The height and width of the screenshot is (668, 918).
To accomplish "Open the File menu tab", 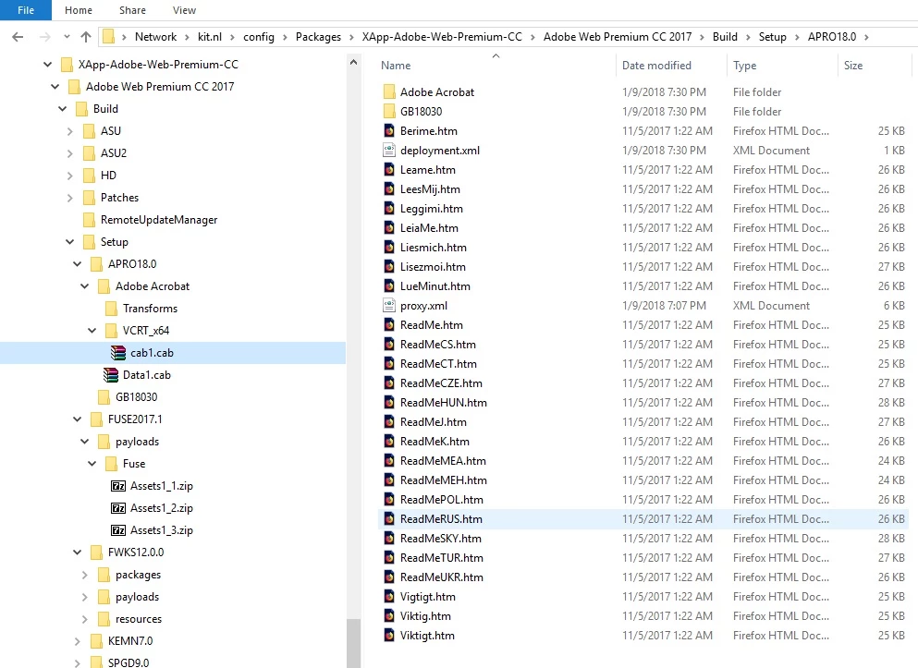I will pyautogui.click(x=26, y=10).
